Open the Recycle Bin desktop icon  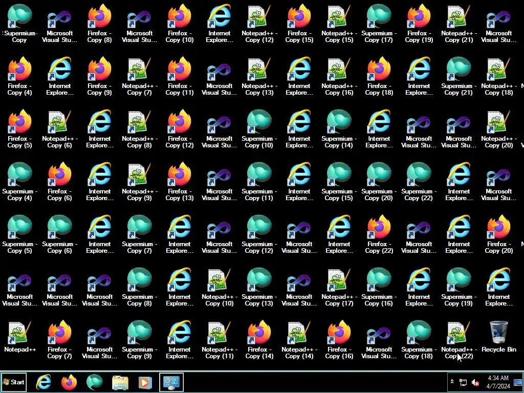[x=498, y=337]
